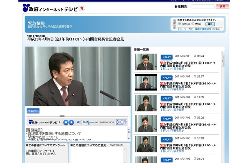
Task: Show details for April 6 11:00 conference
Action: click(172, 151)
